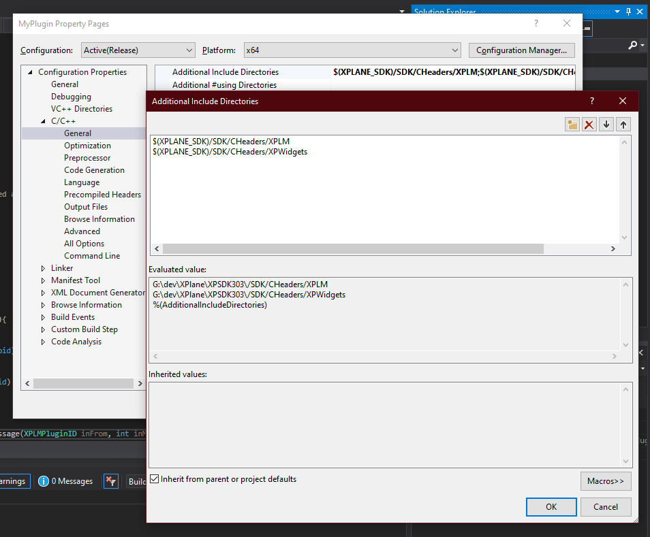The width and height of the screenshot is (650, 537).
Task: Toggle the 0 Messages filter
Action: 65,481
